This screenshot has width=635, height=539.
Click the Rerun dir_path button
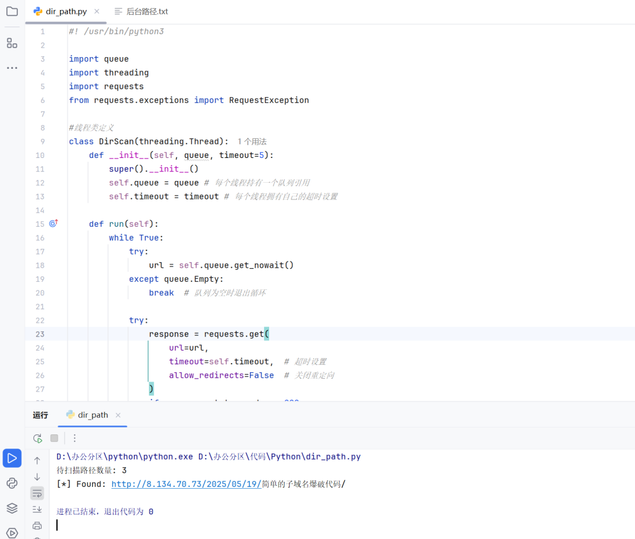[38, 438]
